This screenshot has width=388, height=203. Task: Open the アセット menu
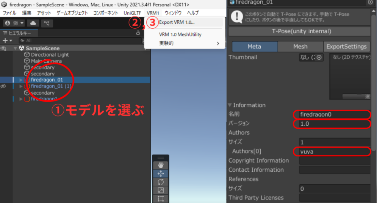[x=44, y=13]
